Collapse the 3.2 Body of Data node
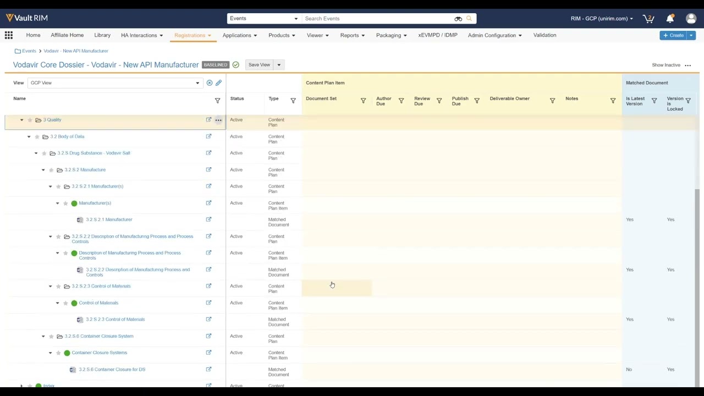 point(29,136)
